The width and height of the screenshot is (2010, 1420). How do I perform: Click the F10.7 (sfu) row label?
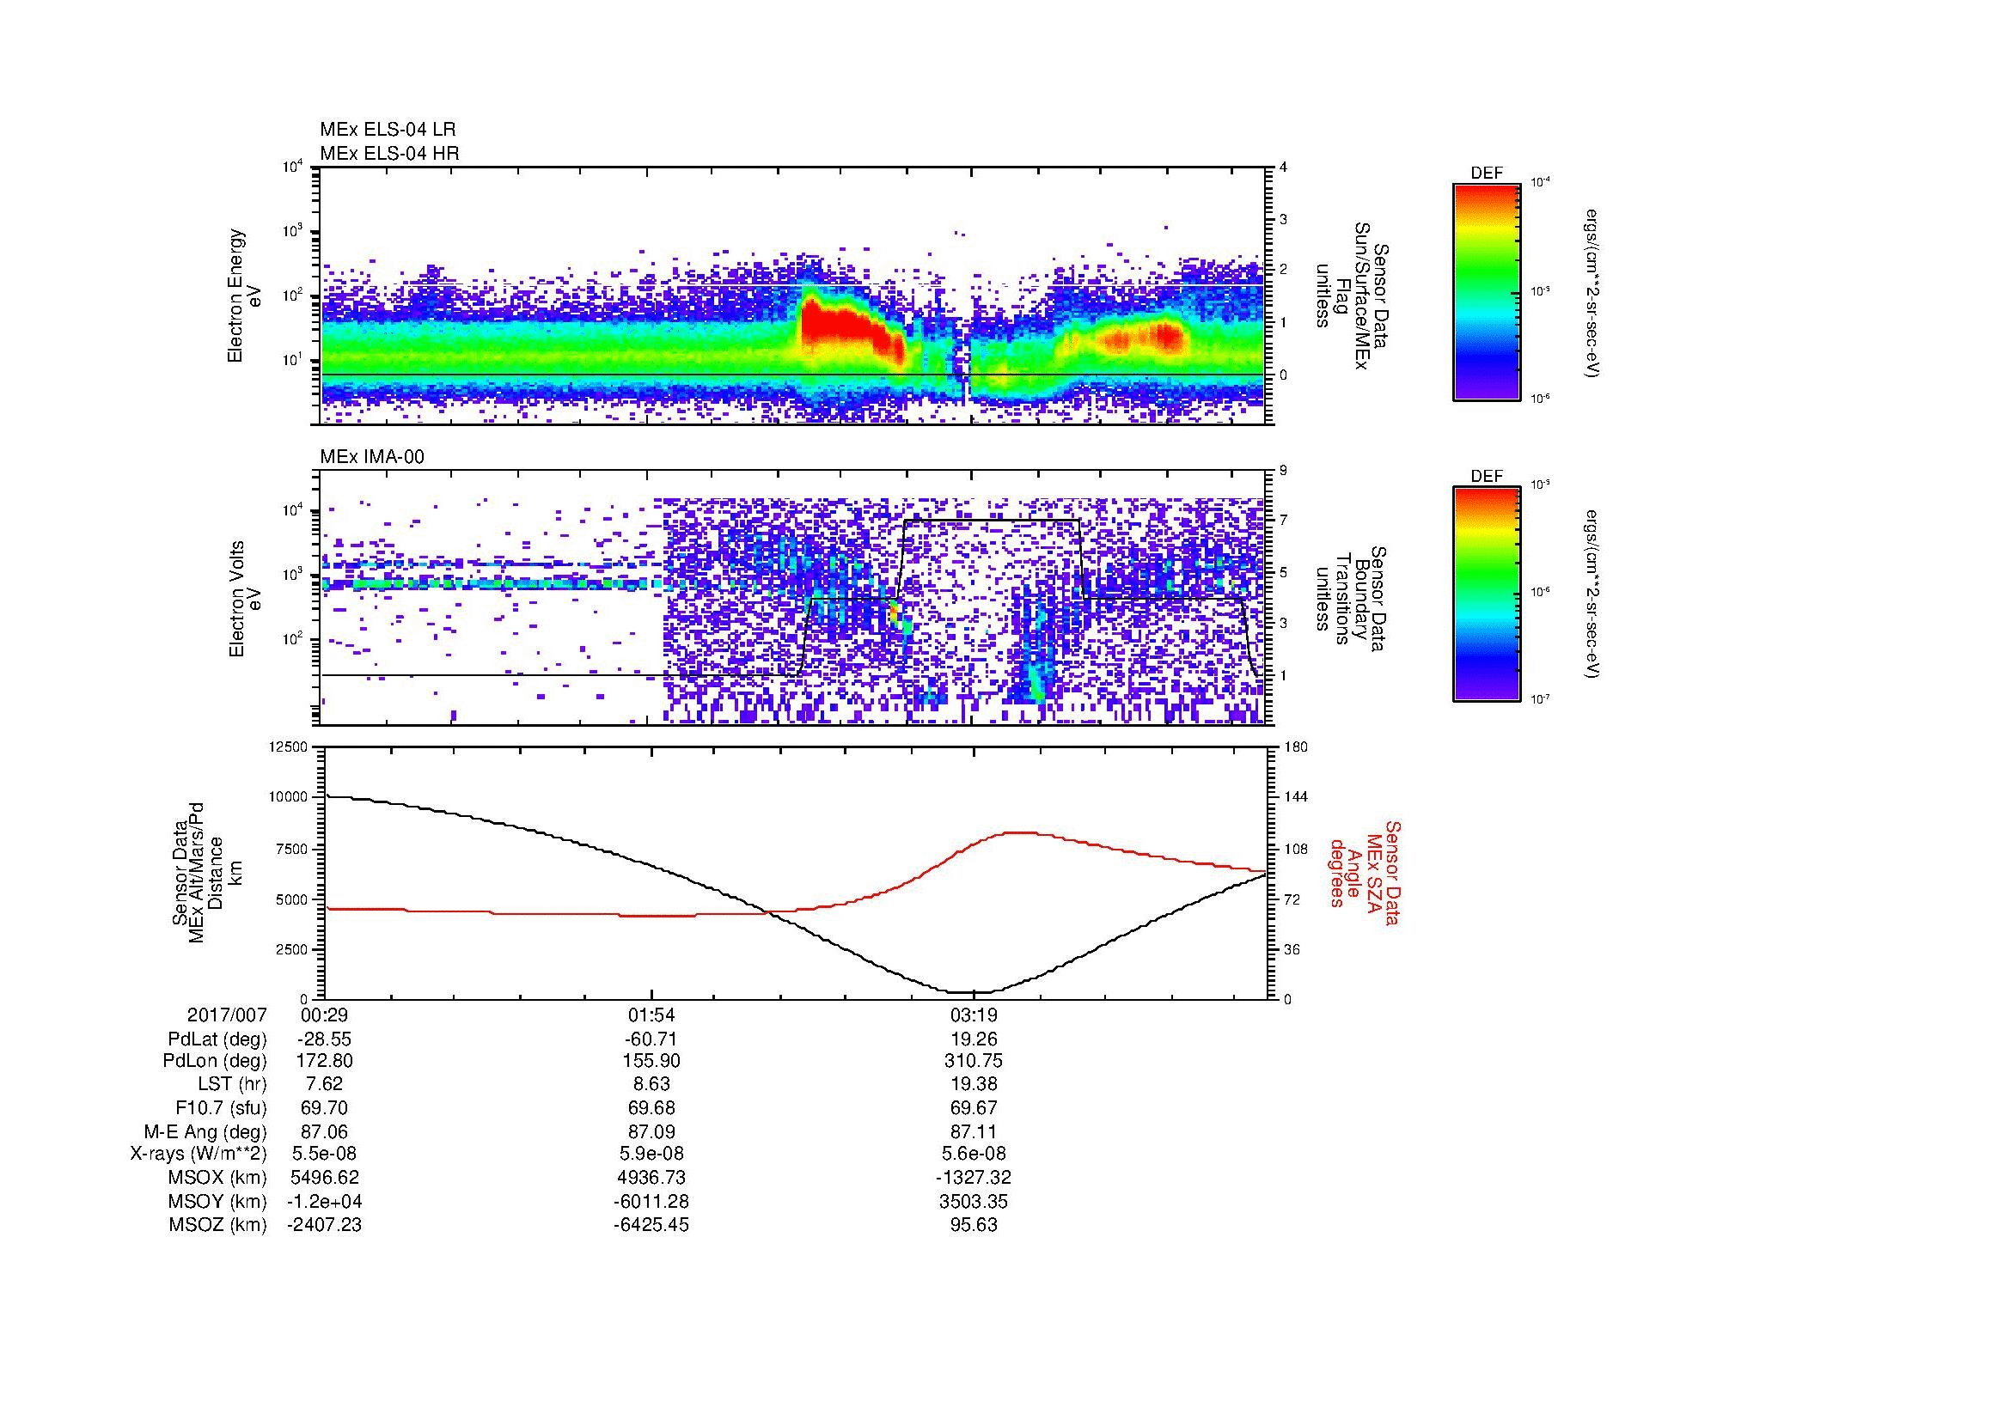pos(221,1107)
